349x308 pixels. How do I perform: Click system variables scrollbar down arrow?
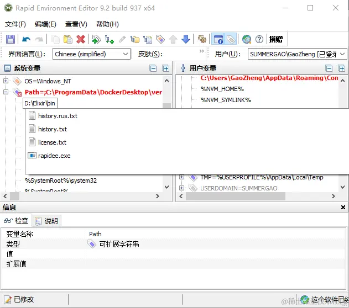(166, 187)
